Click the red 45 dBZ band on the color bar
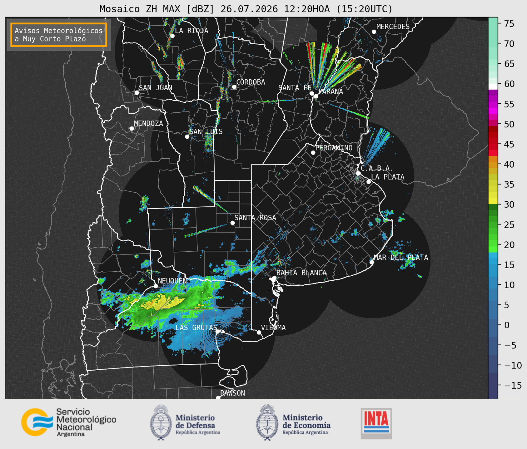This screenshot has width=527, height=449. coord(493,145)
